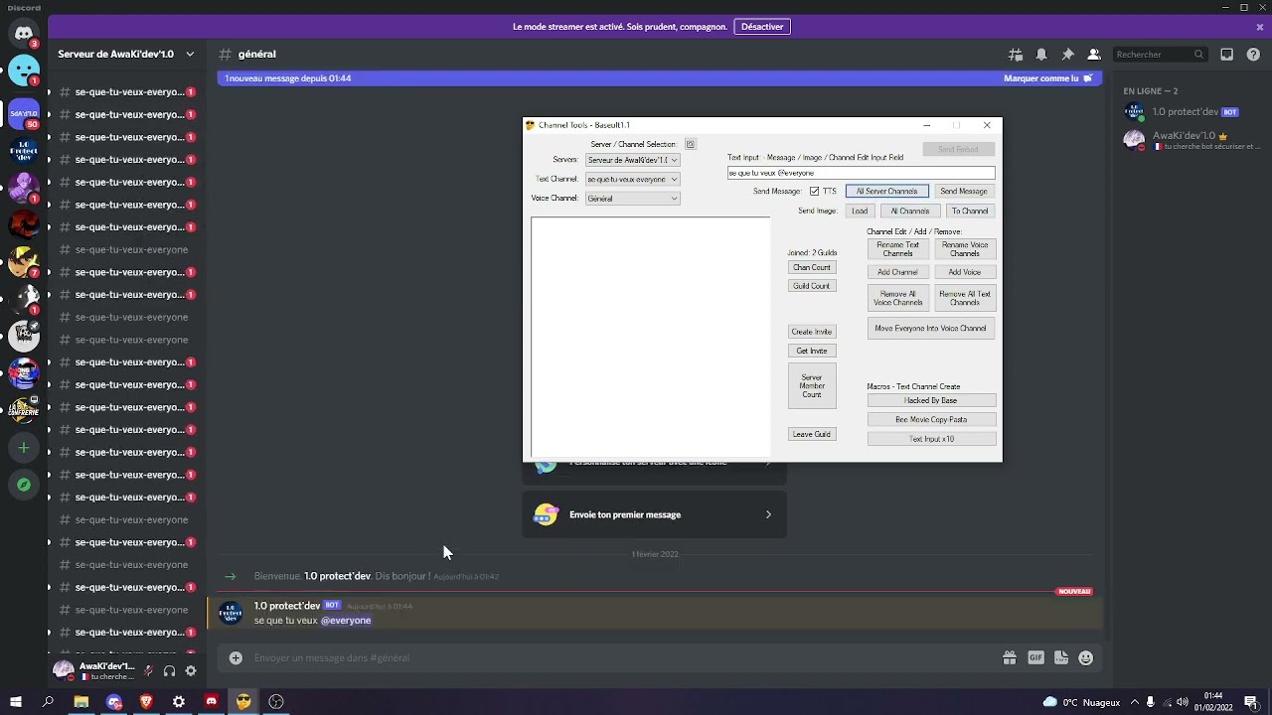The height and width of the screenshot is (715, 1272).
Task: Run the Bee Movie Copy-Pasta macro
Action: point(931,419)
